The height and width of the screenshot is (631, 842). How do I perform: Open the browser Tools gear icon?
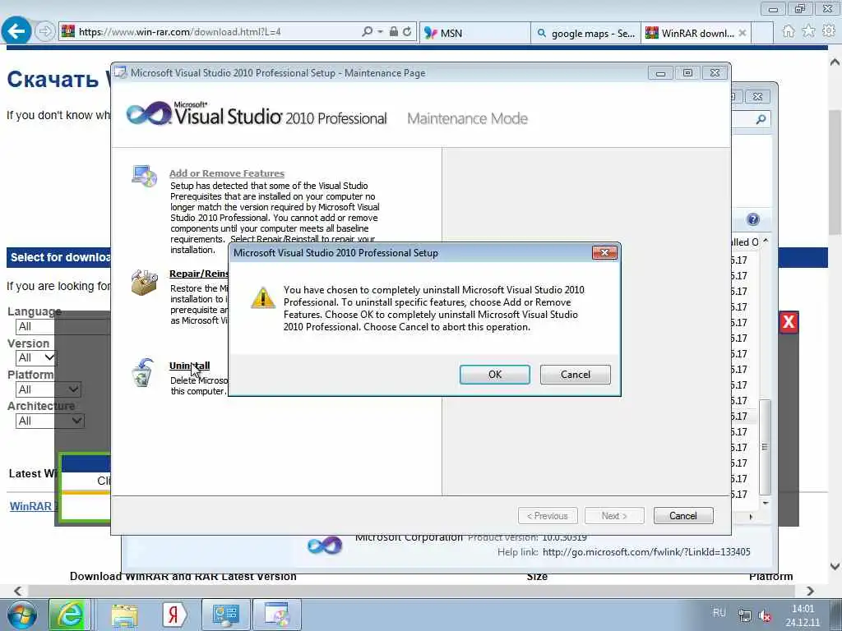(x=829, y=31)
